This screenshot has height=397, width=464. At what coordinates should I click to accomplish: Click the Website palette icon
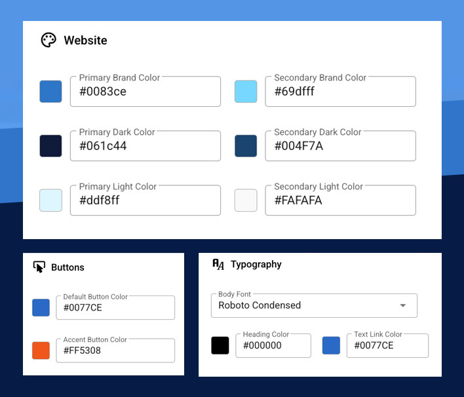48,40
